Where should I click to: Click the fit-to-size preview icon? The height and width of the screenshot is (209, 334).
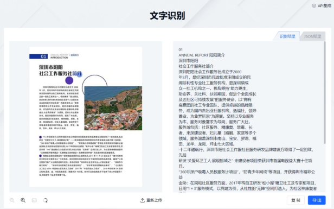[x=34, y=200]
